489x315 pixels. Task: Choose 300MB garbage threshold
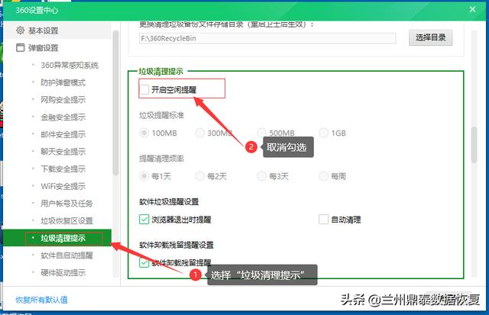[x=199, y=133]
